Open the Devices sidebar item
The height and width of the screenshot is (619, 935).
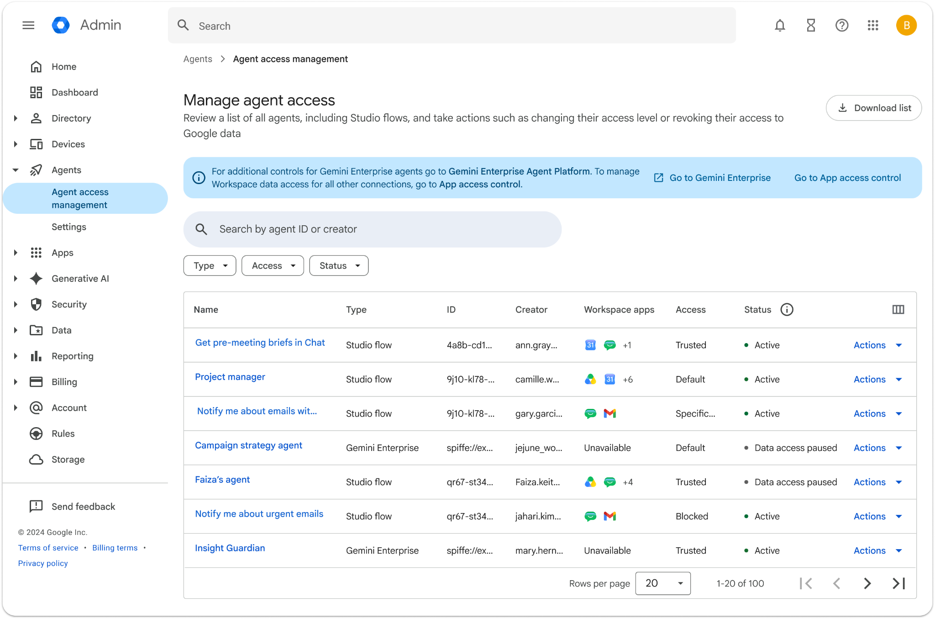coord(68,144)
